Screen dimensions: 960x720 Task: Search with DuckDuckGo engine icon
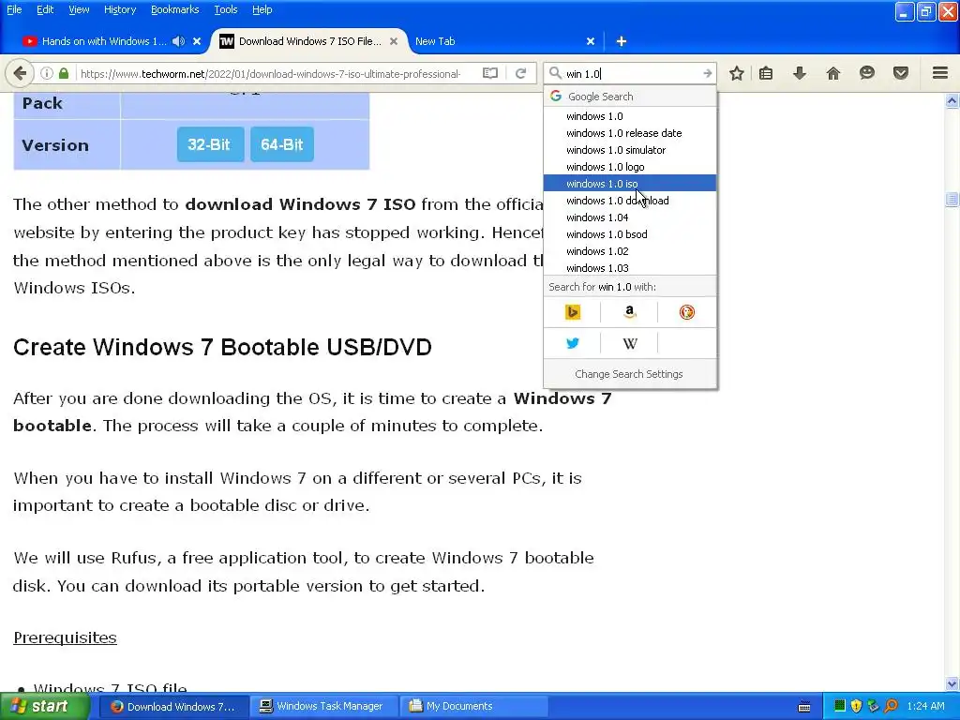(x=687, y=312)
